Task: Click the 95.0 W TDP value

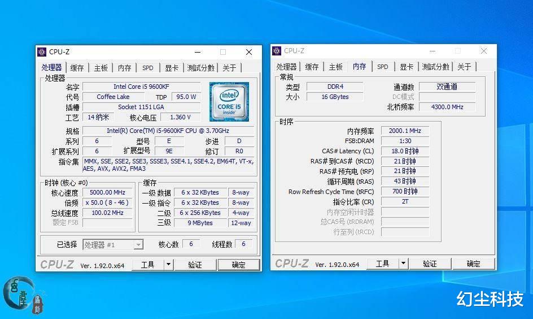Action: click(186, 97)
